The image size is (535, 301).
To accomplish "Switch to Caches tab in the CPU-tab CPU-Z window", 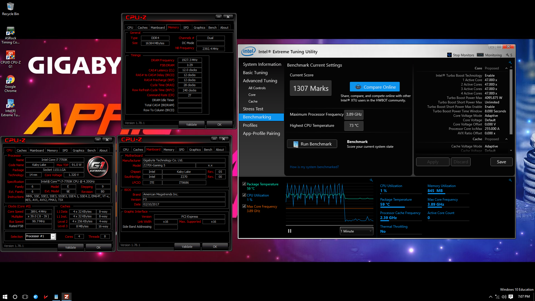I will pos(21,151).
